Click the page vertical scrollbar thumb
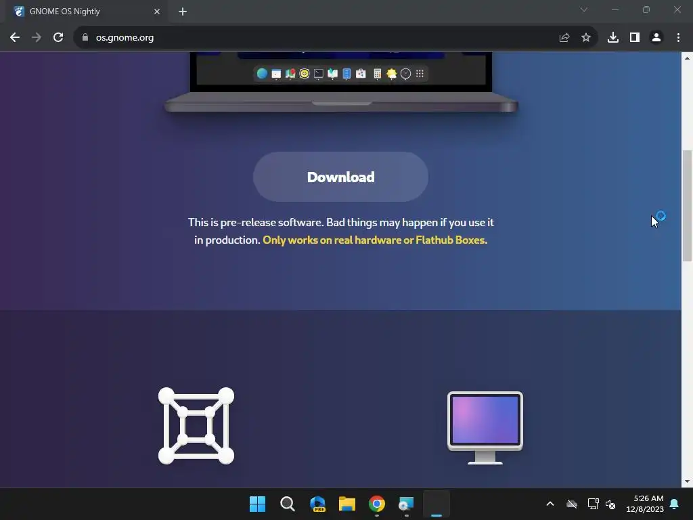 687,206
